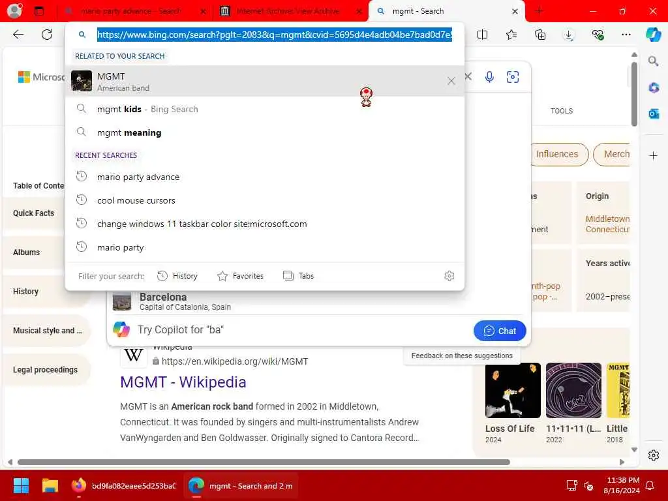Select recent search cool mouse cursors

pyautogui.click(x=265, y=200)
